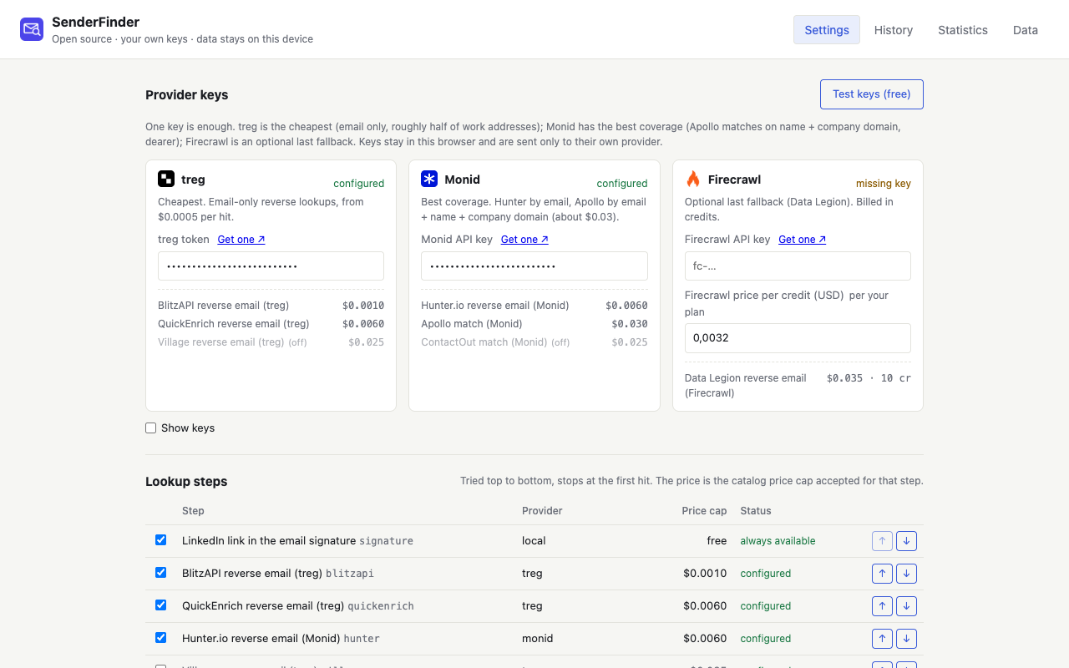Move Hunter.io step down with arrow
The width and height of the screenshot is (1069, 668).
pyautogui.click(x=906, y=639)
